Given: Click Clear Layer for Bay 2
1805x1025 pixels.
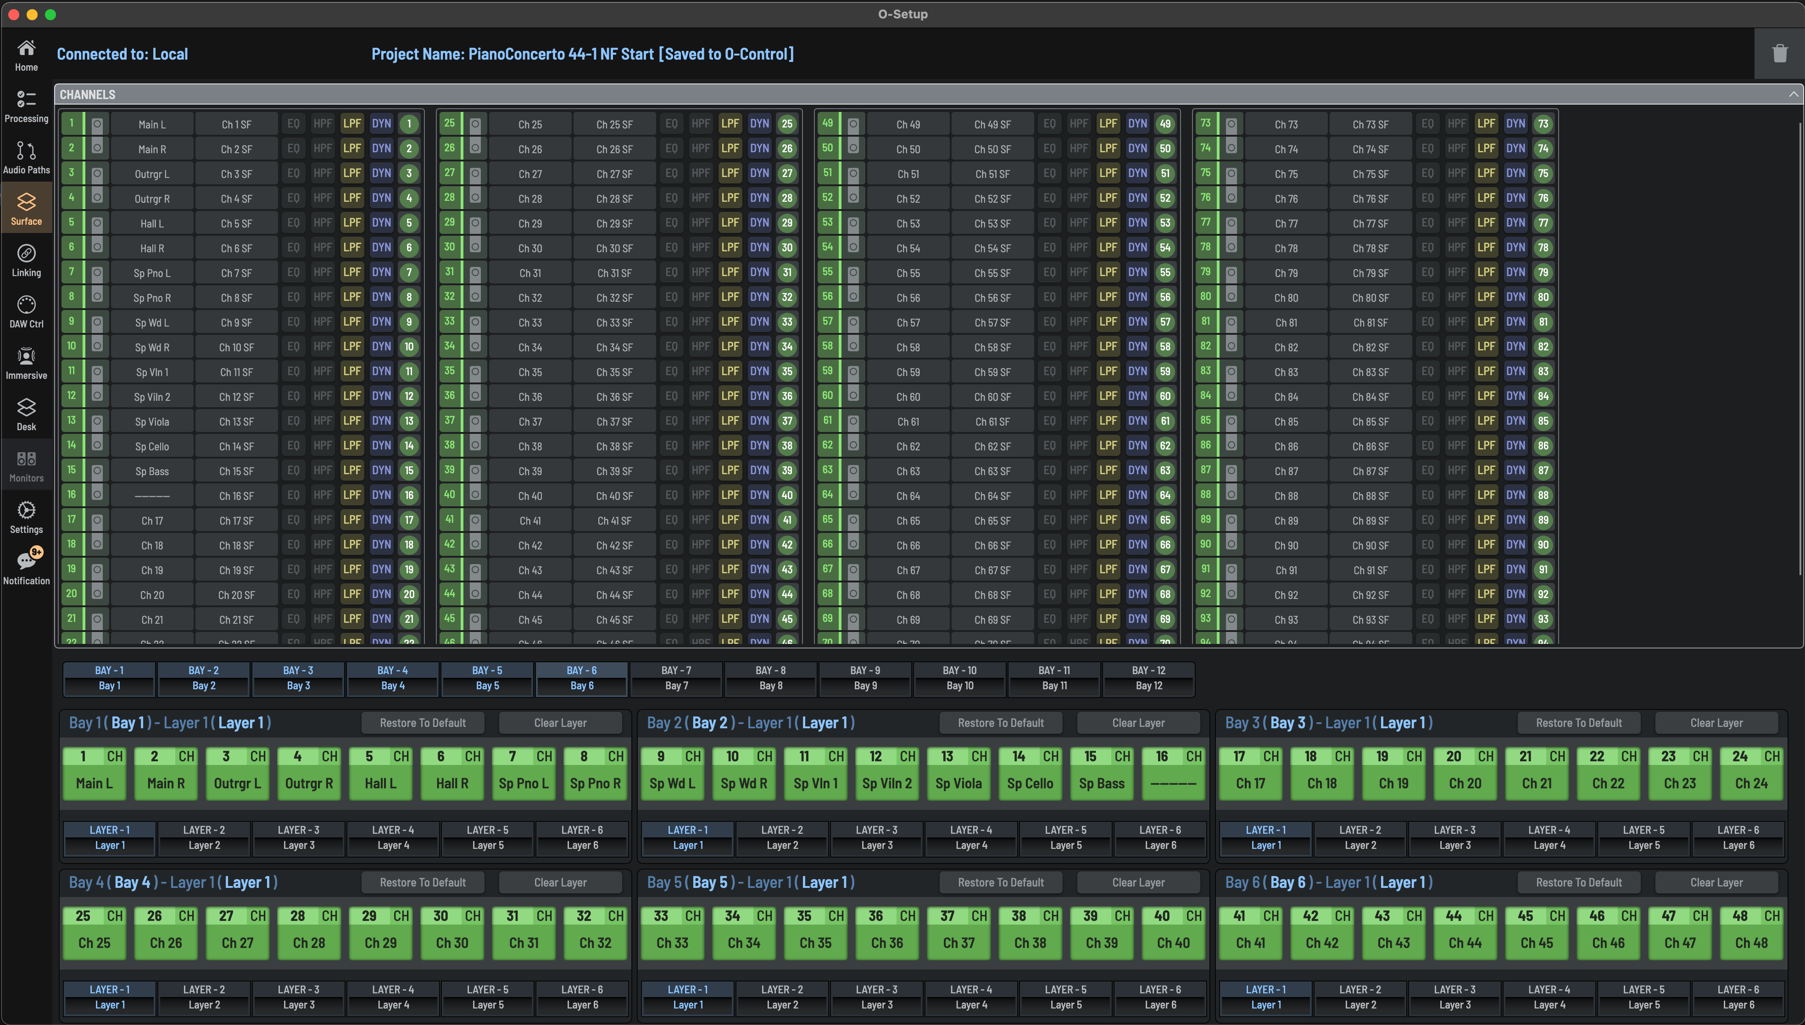Looking at the screenshot, I should tap(1138, 723).
